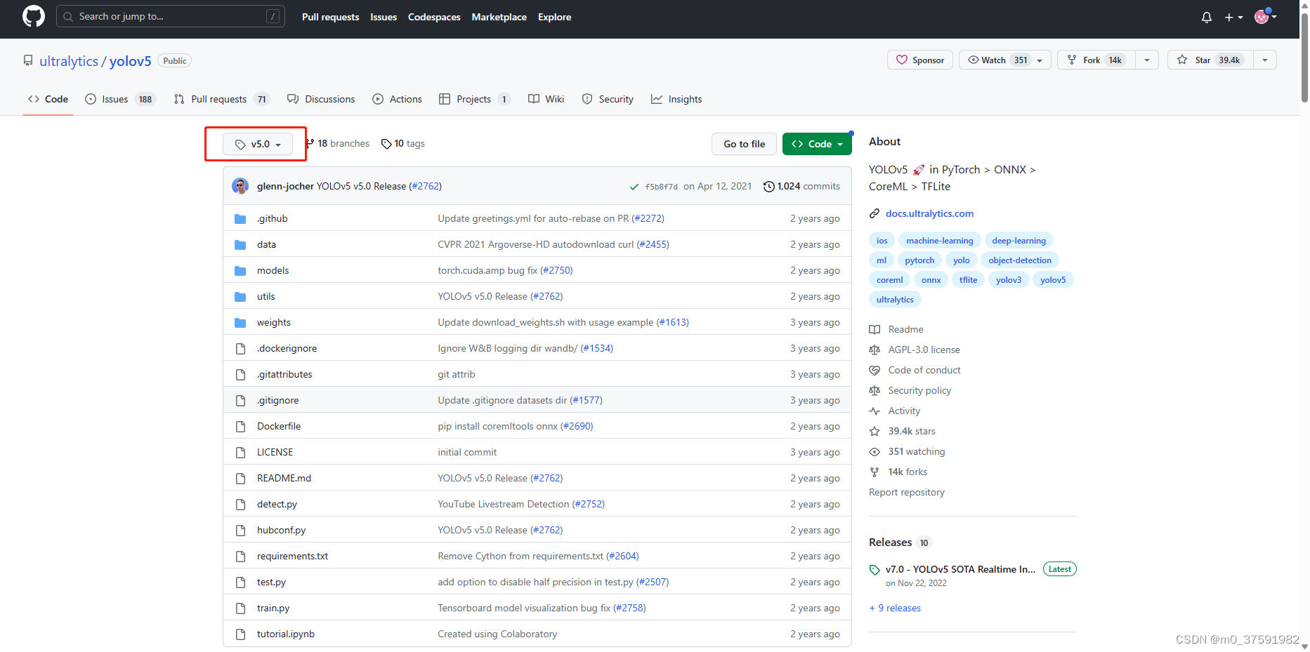Image resolution: width=1310 pixels, height=652 pixels.
Task: Open Explore in top navigation
Action: coord(554,17)
